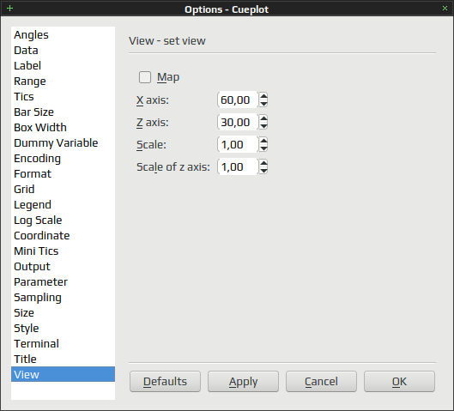Open the Dummy Variable options
Screen dimensions: 454x411
(x=63, y=142)
